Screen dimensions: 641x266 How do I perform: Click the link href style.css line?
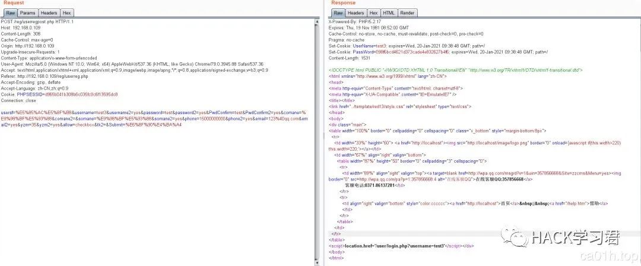(400, 107)
